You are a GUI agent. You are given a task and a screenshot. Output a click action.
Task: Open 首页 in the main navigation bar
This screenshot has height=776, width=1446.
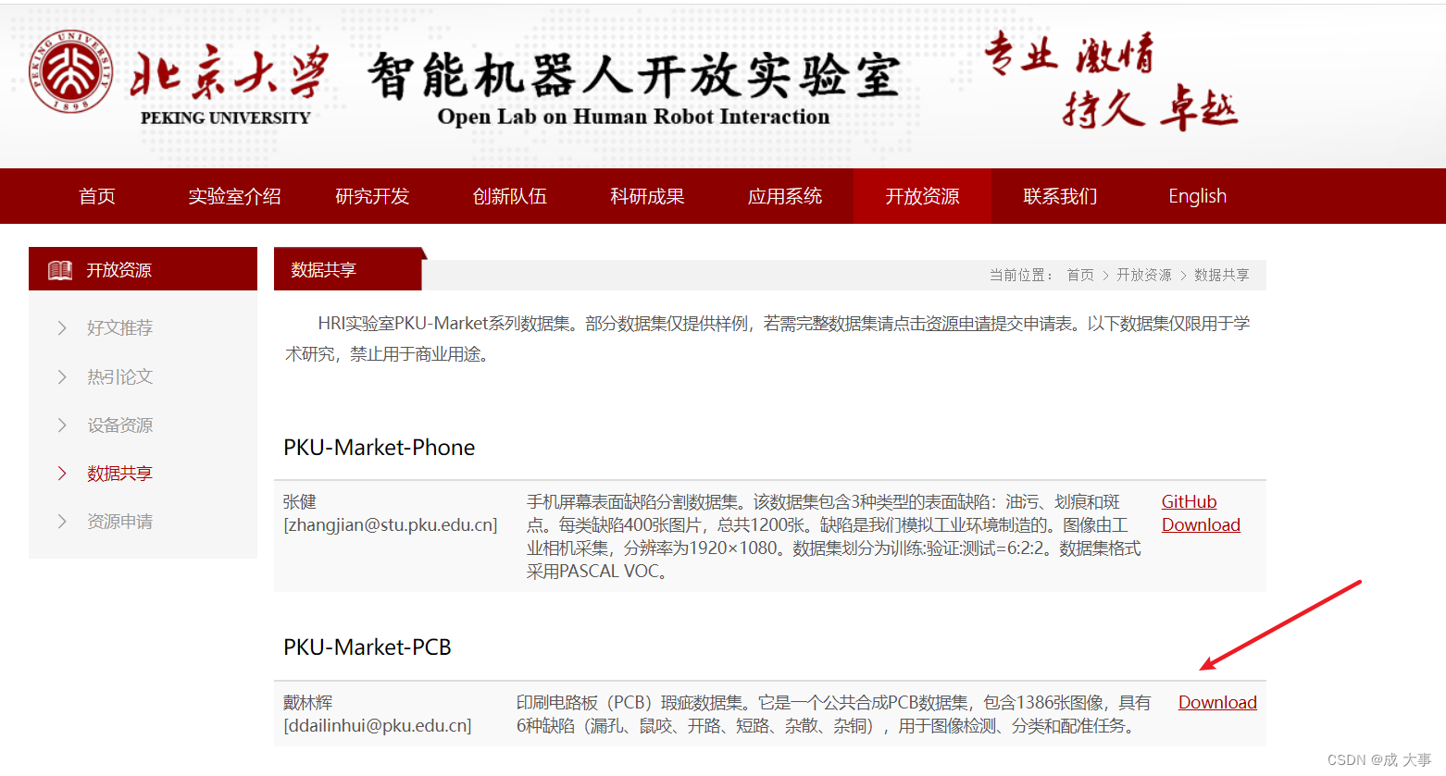point(97,196)
